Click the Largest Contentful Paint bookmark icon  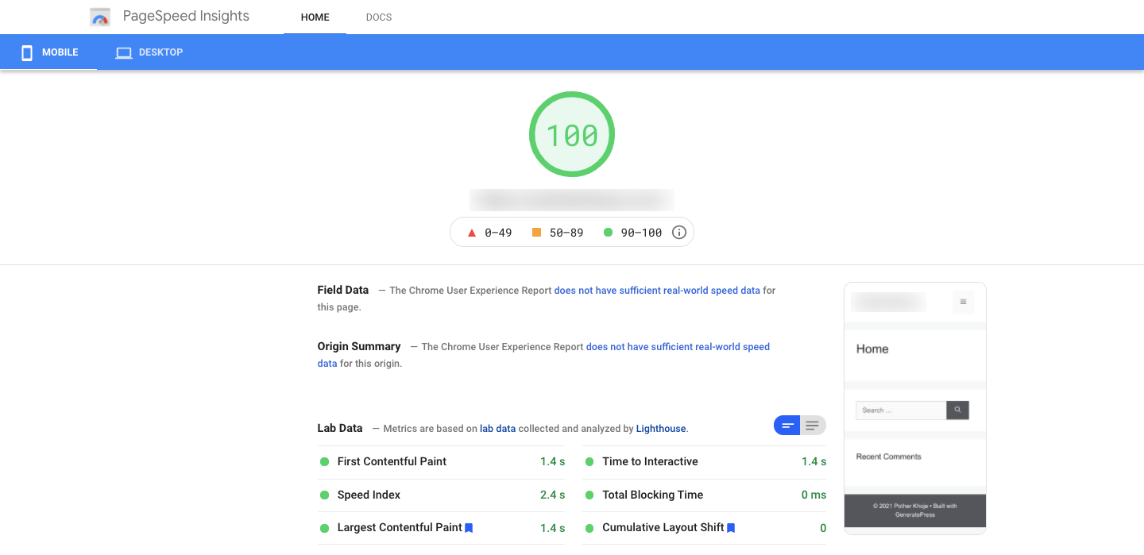pyautogui.click(x=469, y=528)
